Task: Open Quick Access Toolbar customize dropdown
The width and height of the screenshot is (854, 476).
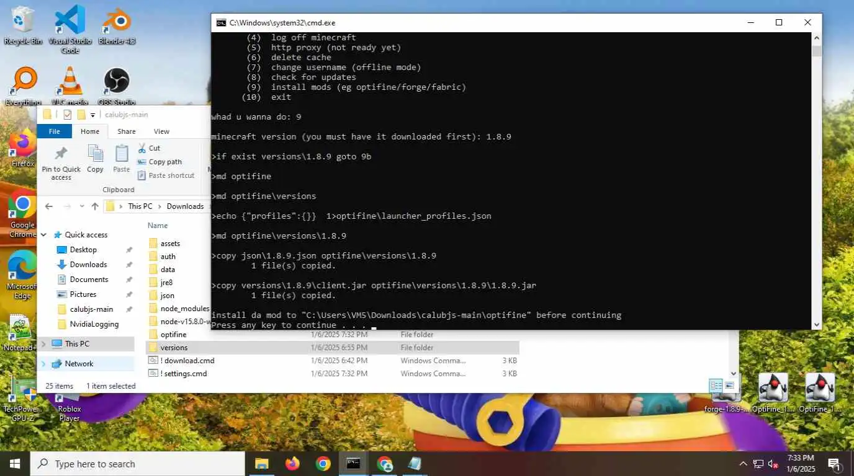Action: pos(93,115)
